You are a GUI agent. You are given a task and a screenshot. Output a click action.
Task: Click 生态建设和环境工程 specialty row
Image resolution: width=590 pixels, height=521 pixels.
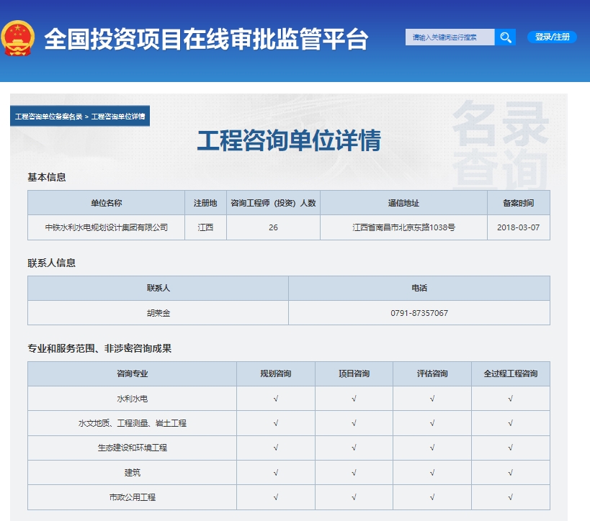coord(289,448)
